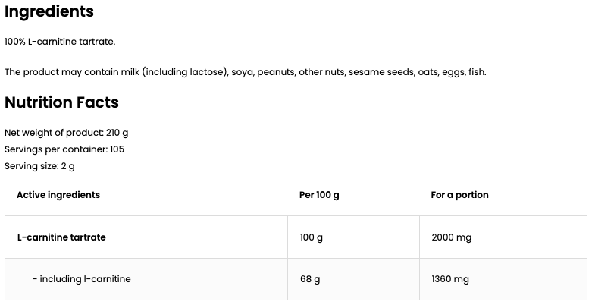
Task: Click the '68 g' table cell
Action: pos(310,279)
